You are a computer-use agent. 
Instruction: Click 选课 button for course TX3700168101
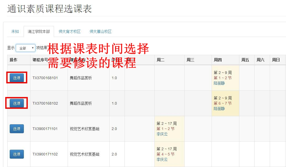coord(17,78)
